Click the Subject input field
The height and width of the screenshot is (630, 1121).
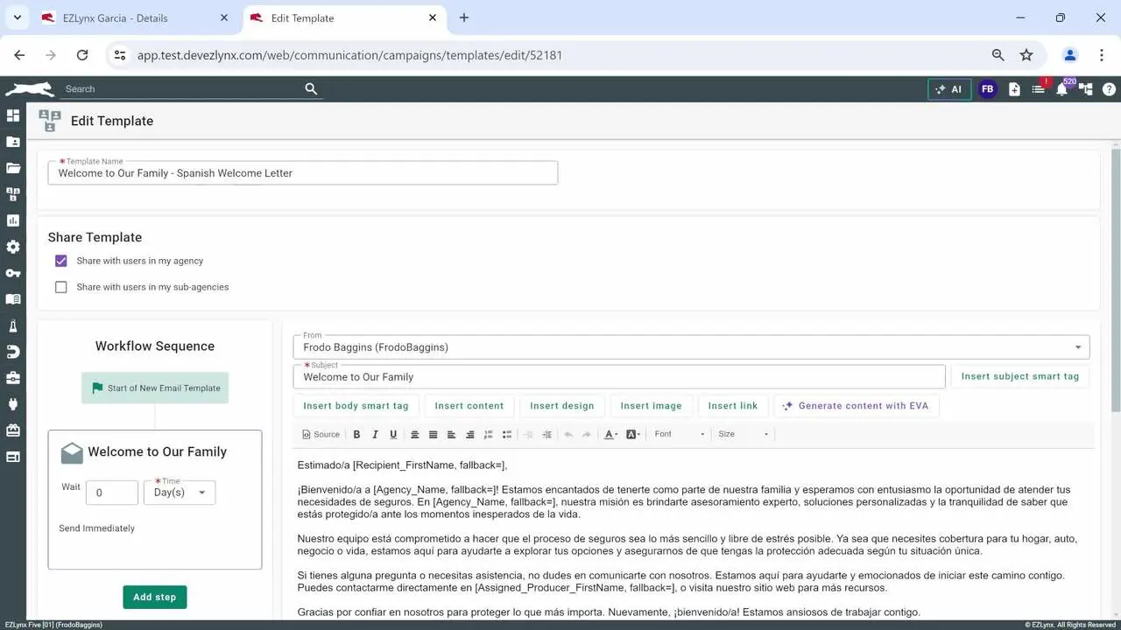coord(618,377)
